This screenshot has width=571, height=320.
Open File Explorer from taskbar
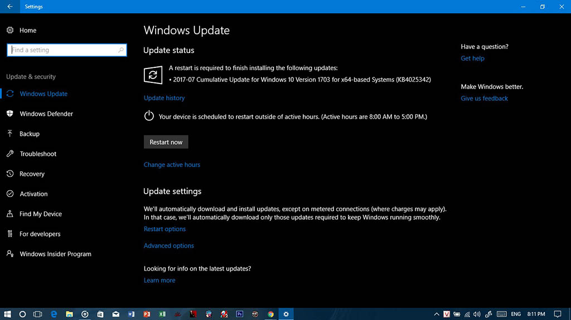coord(69,314)
